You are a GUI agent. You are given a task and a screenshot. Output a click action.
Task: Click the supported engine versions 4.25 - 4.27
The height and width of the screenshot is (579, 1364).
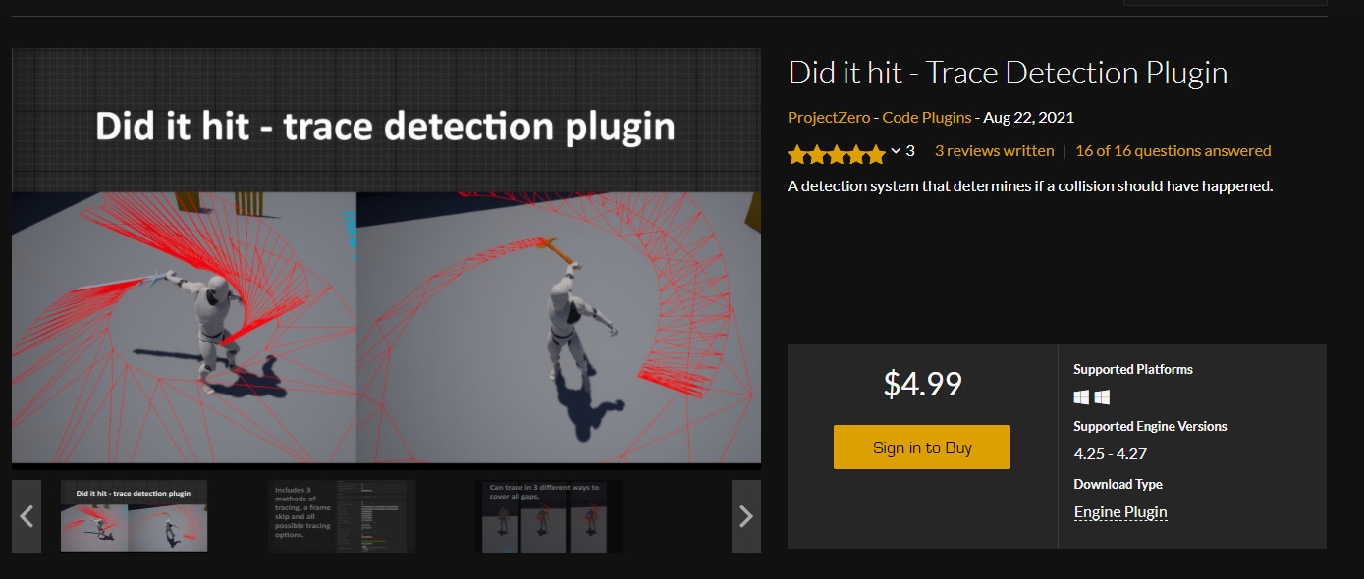[1111, 454]
